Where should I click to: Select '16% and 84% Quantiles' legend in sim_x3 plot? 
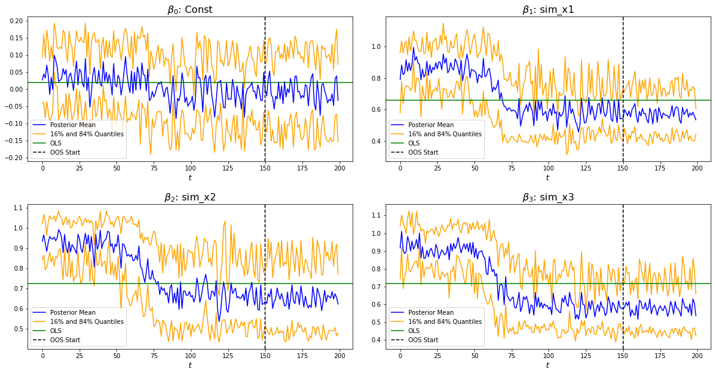pyautogui.click(x=435, y=321)
